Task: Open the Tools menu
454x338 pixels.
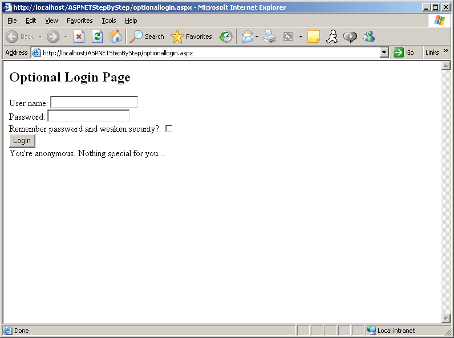Action: tap(109, 21)
